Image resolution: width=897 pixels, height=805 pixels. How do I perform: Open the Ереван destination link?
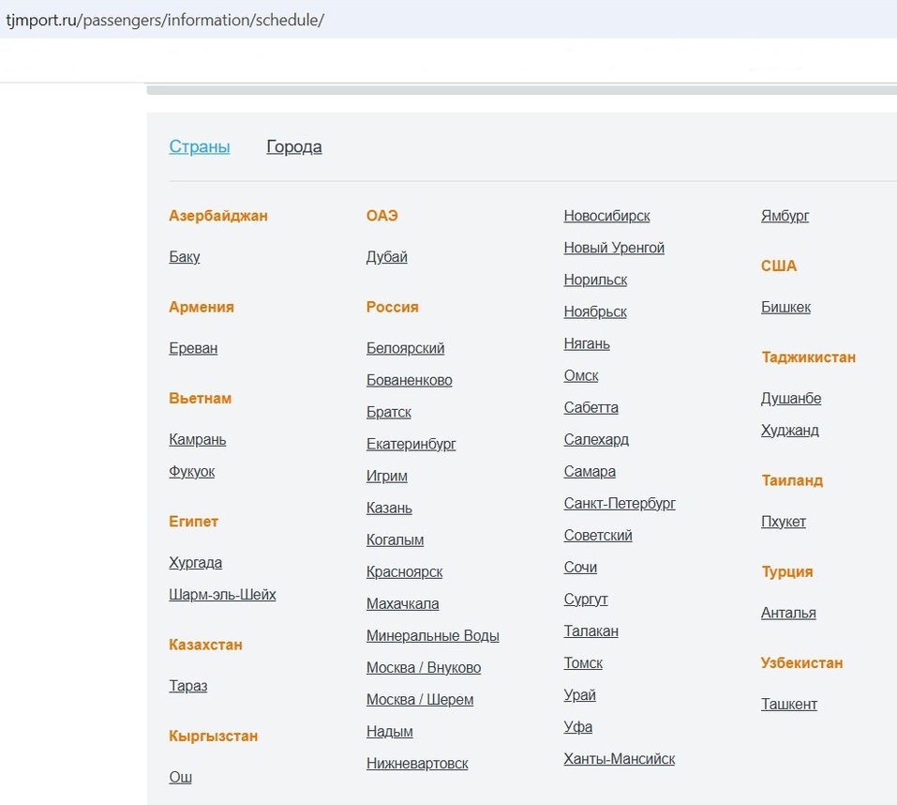[193, 348]
